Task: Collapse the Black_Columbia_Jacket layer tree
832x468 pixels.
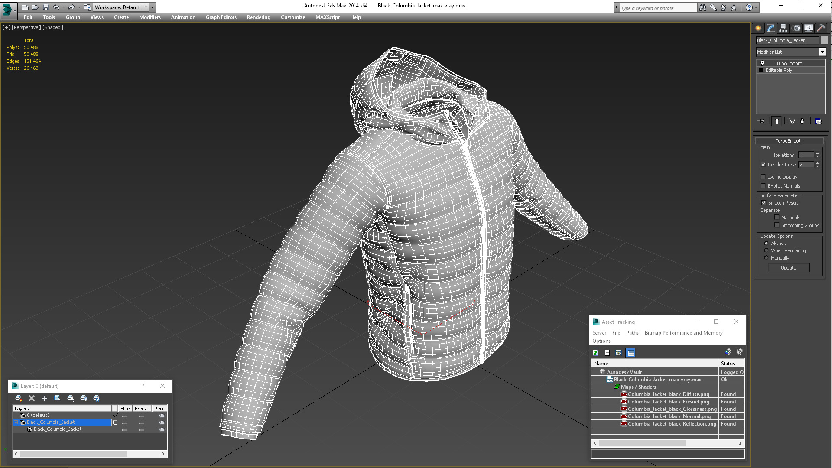Action: click(x=16, y=422)
